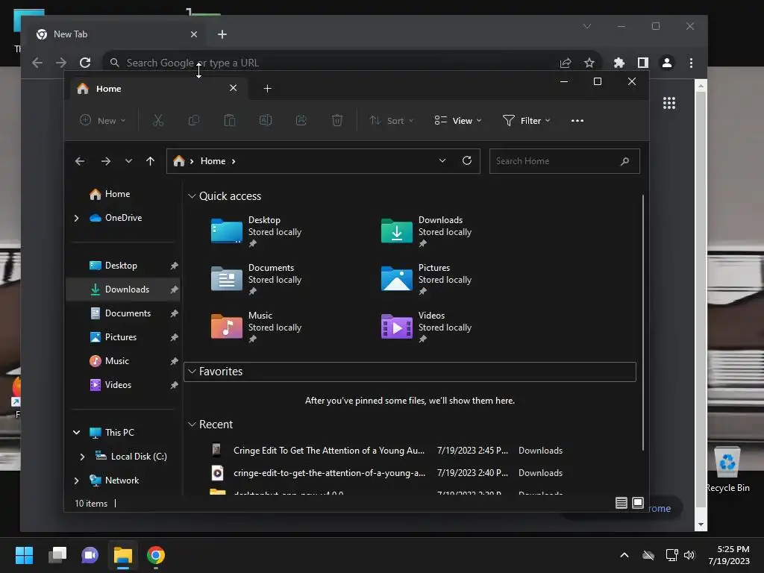Collapse the Favorites section

point(192,372)
